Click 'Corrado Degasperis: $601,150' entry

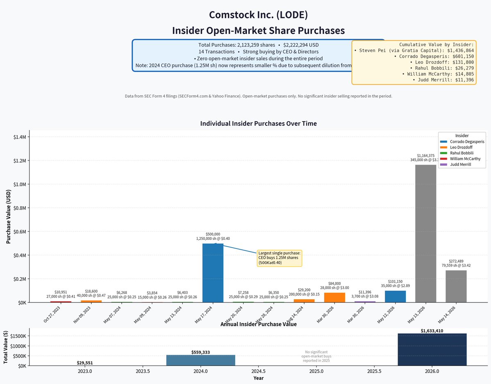(x=434, y=56)
